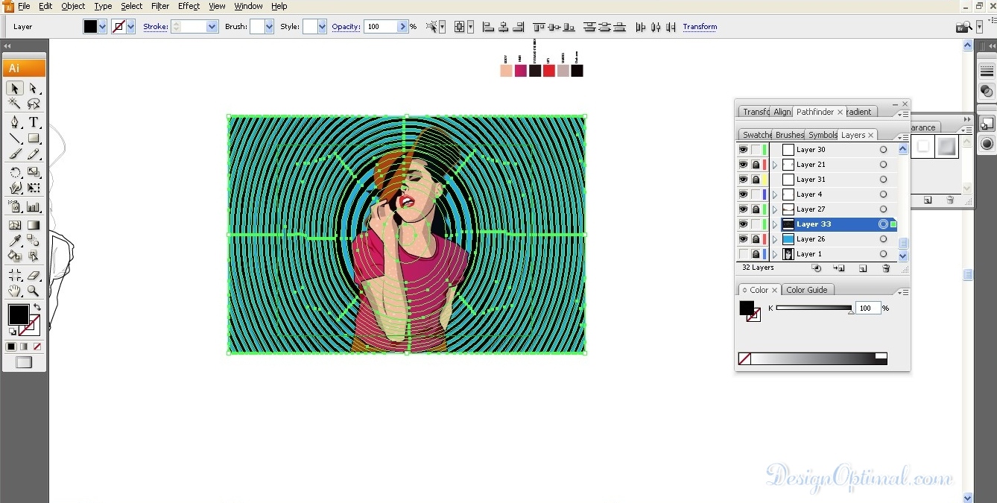Select the Hand tool
The image size is (997, 503).
pos(14,291)
